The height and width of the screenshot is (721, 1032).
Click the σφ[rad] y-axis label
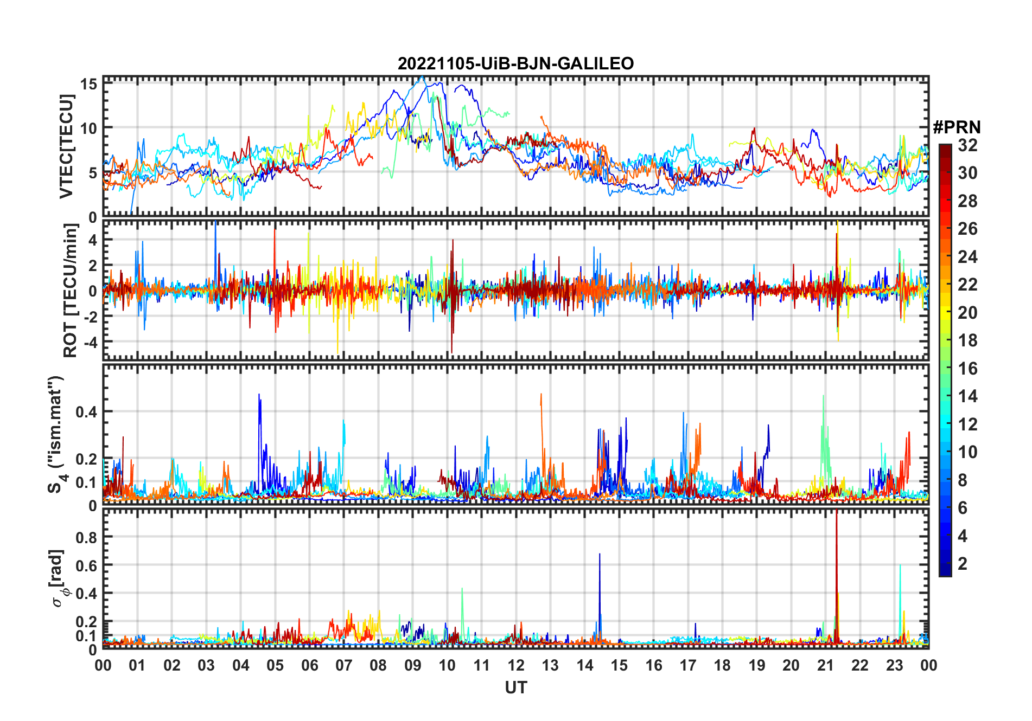(x=59, y=578)
